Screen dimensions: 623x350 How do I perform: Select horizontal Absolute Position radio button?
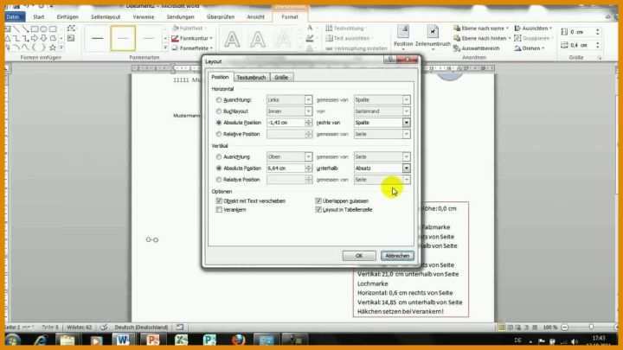[219, 123]
